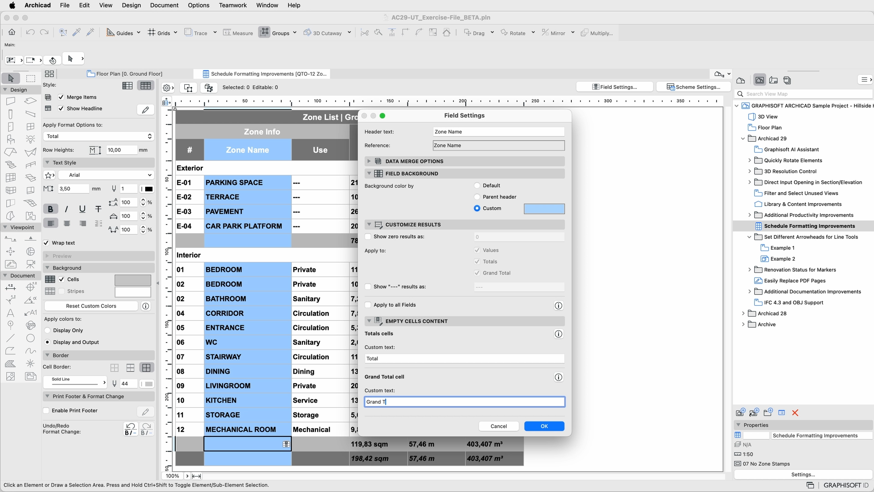Open the Teamwork menu
Screen dimensions: 874x492
tap(233, 5)
